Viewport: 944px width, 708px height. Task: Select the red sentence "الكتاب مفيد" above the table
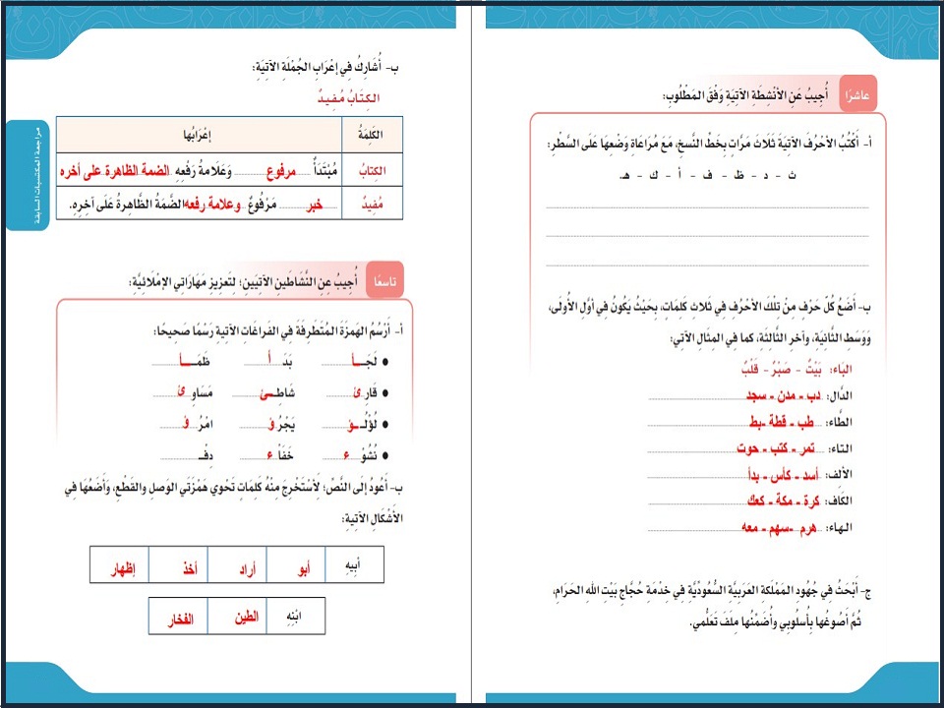tap(348, 97)
